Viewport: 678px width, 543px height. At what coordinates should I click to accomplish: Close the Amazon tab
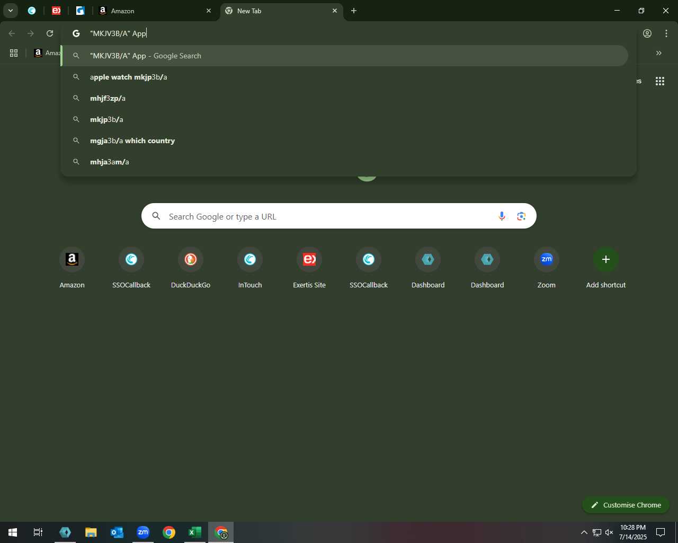coord(209,11)
